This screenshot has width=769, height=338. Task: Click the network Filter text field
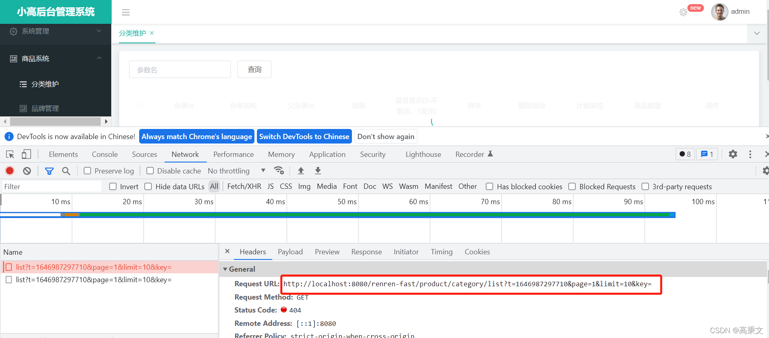pyautogui.click(x=51, y=186)
